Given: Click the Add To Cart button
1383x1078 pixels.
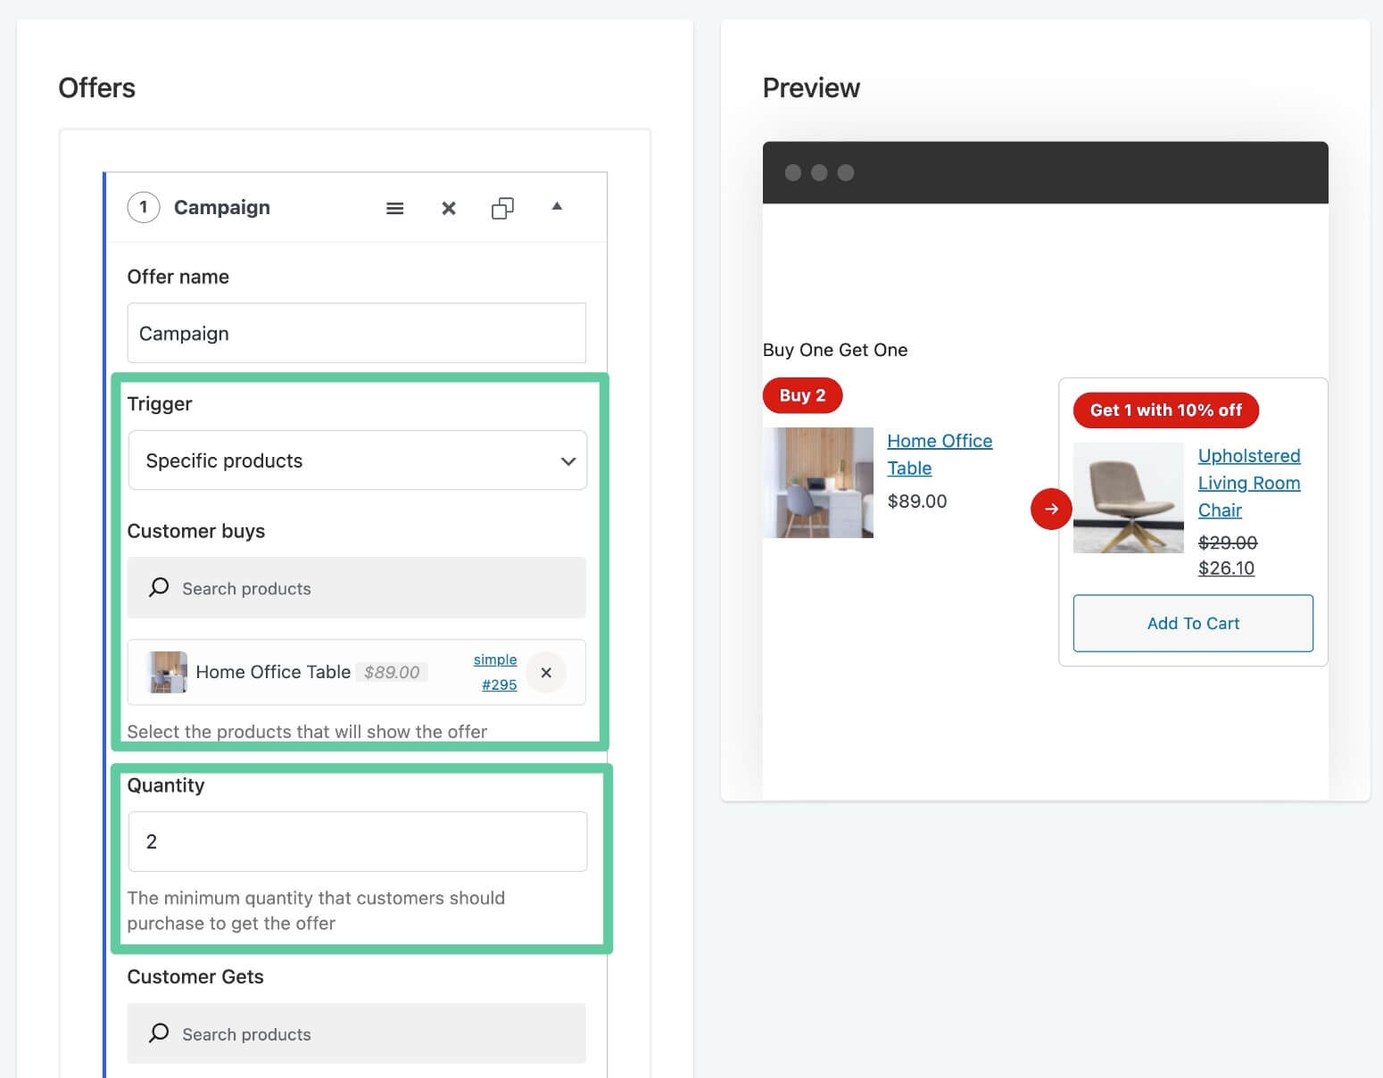Looking at the screenshot, I should 1193,623.
